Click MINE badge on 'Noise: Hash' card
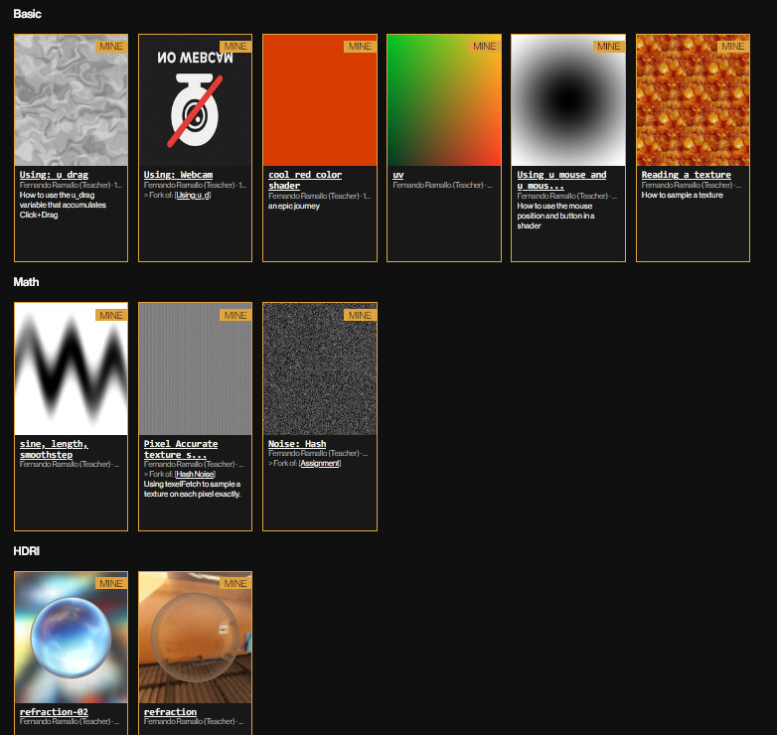The height and width of the screenshot is (735, 777). click(x=361, y=316)
